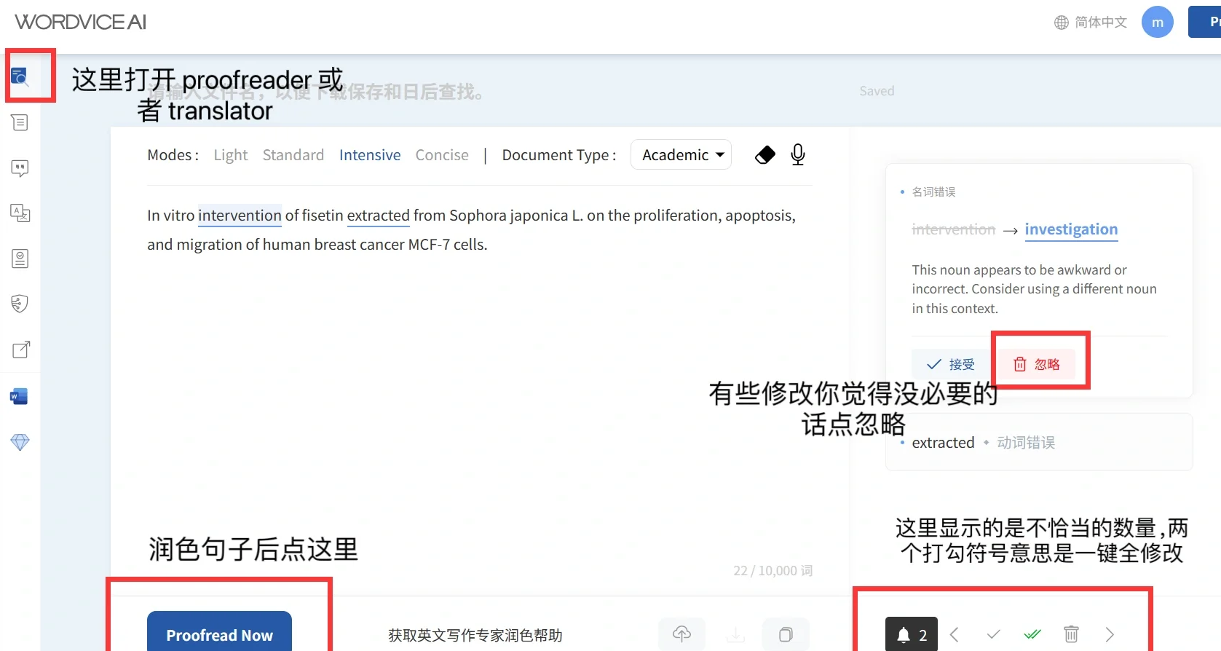Screen dimensions: 1221x651
Task: Open the 简体中文 language selector
Action: coord(1101,23)
